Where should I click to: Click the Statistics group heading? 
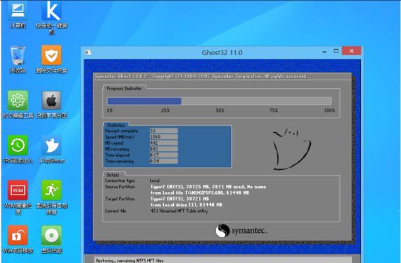pyautogui.click(x=116, y=125)
